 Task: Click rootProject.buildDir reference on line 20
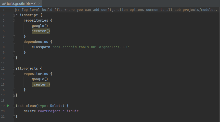pyautogui.click(x=58, y=111)
